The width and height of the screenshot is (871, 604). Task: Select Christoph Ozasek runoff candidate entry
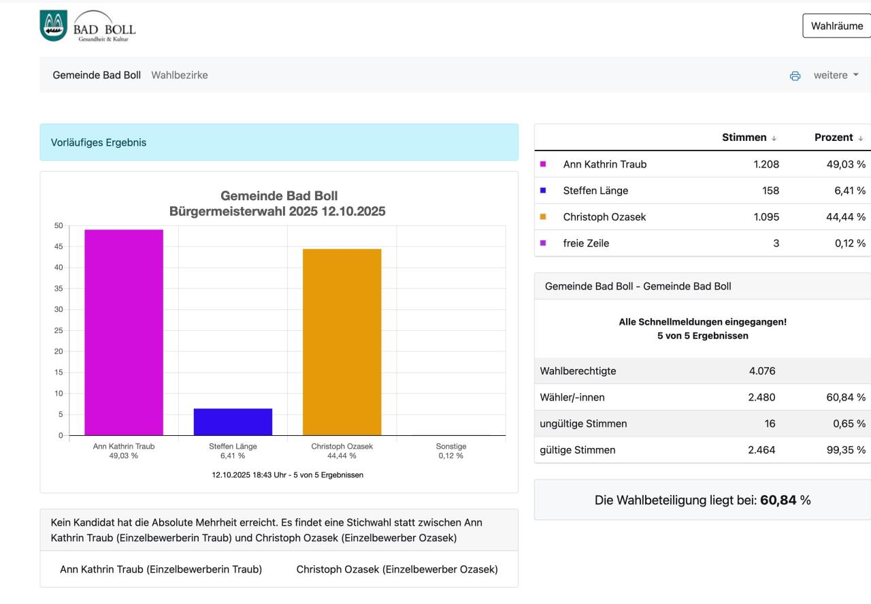pyautogui.click(x=397, y=569)
